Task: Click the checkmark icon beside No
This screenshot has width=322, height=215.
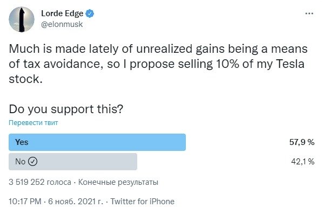Action: (x=32, y=162)
